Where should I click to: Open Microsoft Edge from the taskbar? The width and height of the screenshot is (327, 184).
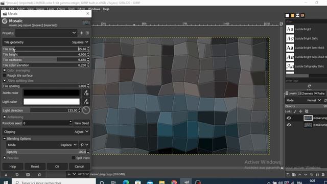126,182
